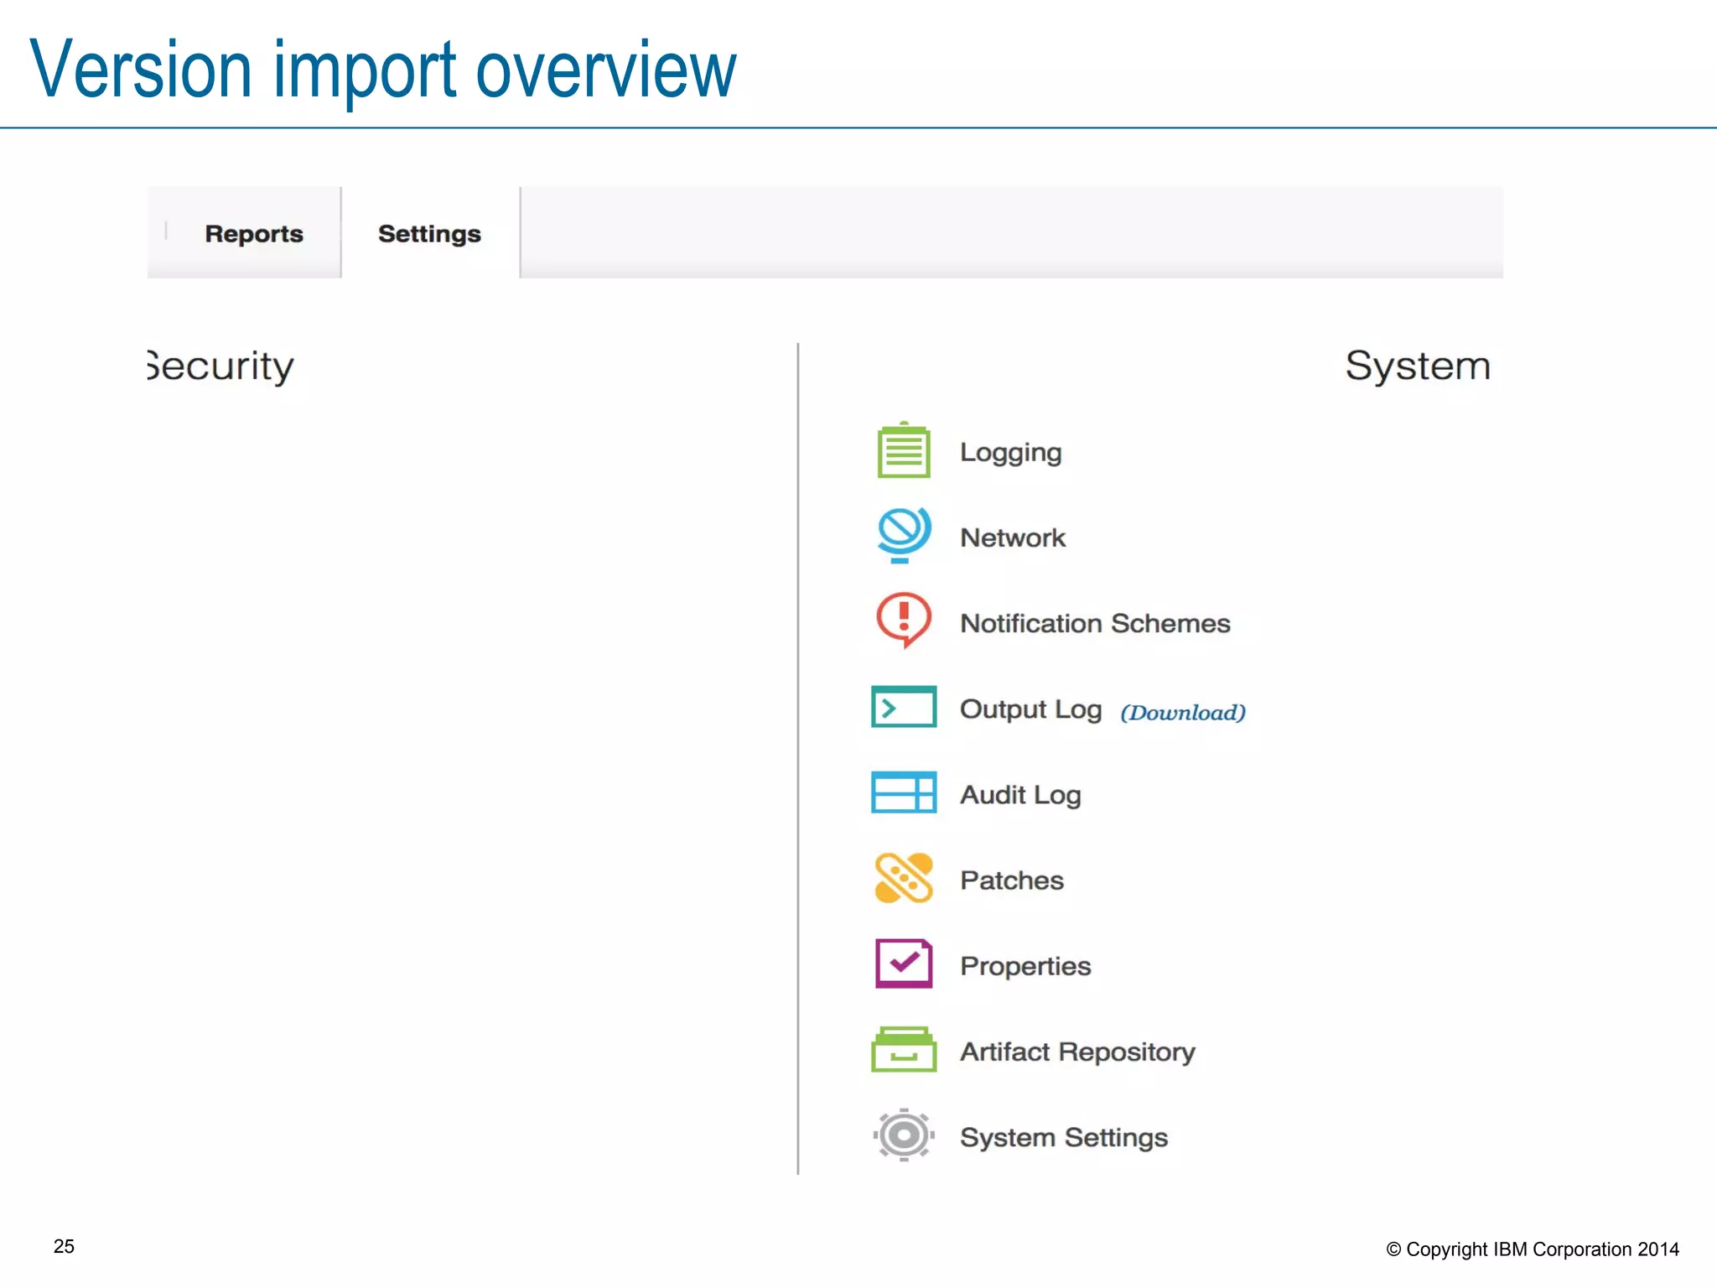Download the output log file

pos(1183,713)
